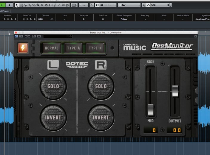Image resolution: width=210 pixels, height=155 pixels.
Task: Select the Zoom magnifier tool
Action: (x=38, y=5)
